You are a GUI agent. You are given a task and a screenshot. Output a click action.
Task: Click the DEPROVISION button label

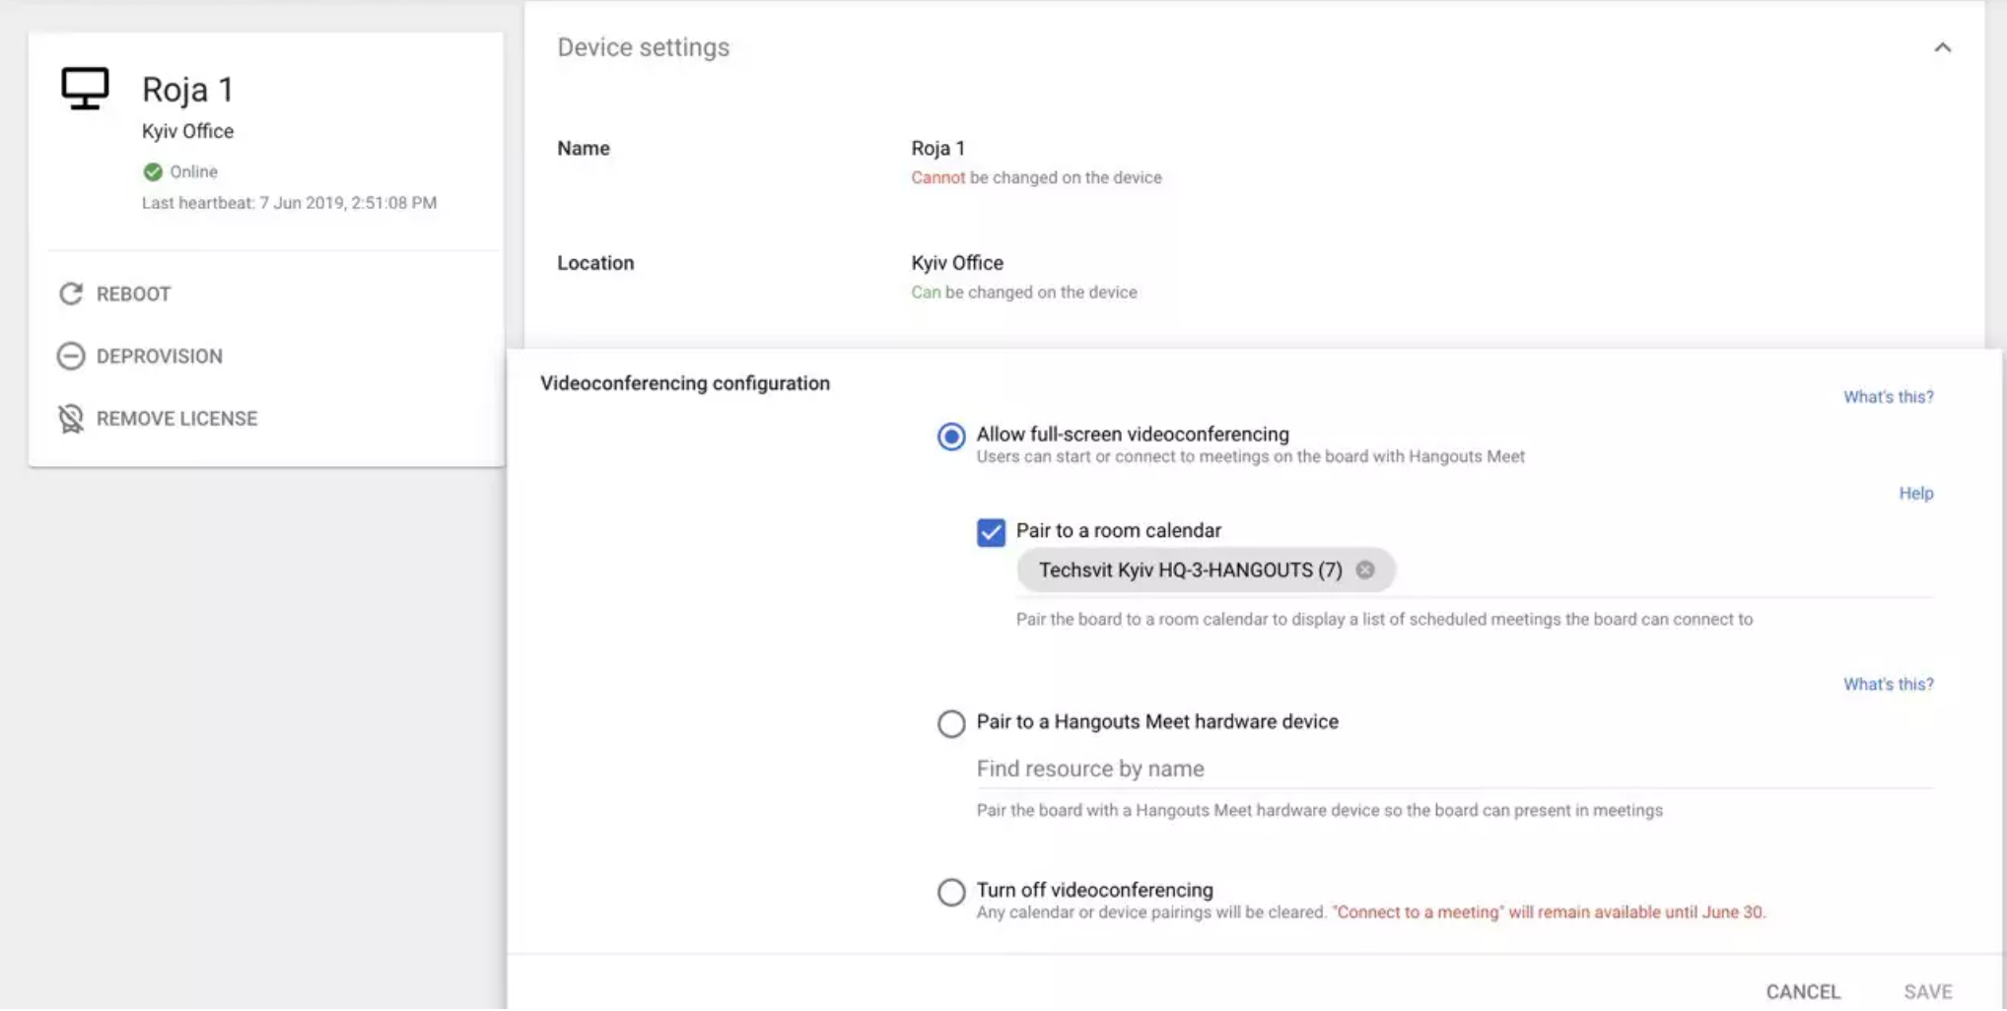click(x=160, y=356)
